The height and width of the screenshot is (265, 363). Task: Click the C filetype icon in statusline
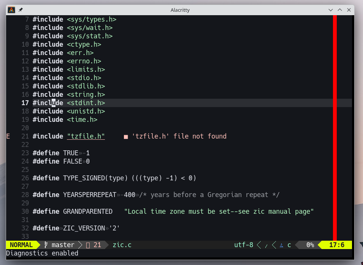[x=282, y=245]
